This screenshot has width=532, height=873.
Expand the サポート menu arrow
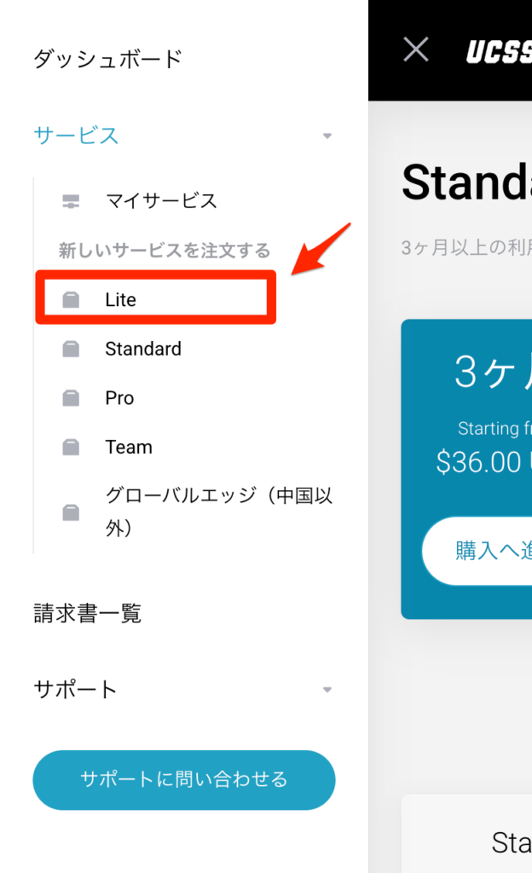[x=327, y=690]
